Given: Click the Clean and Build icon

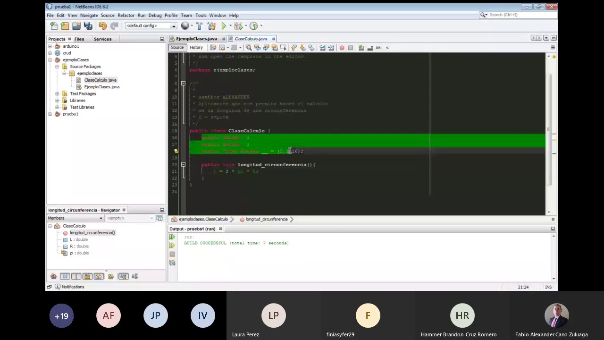Looking at the screenshot, I should [x=211, y=26].
